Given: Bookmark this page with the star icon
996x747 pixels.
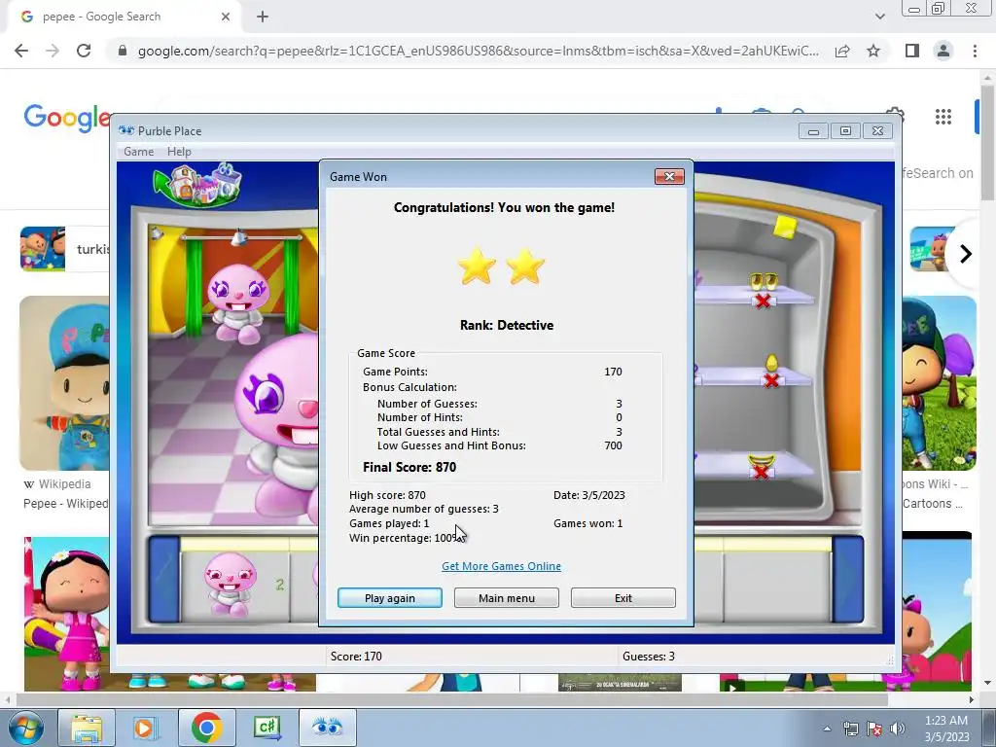Looking at the screenshot, I should pyautogui.click(x=873, y=51).
